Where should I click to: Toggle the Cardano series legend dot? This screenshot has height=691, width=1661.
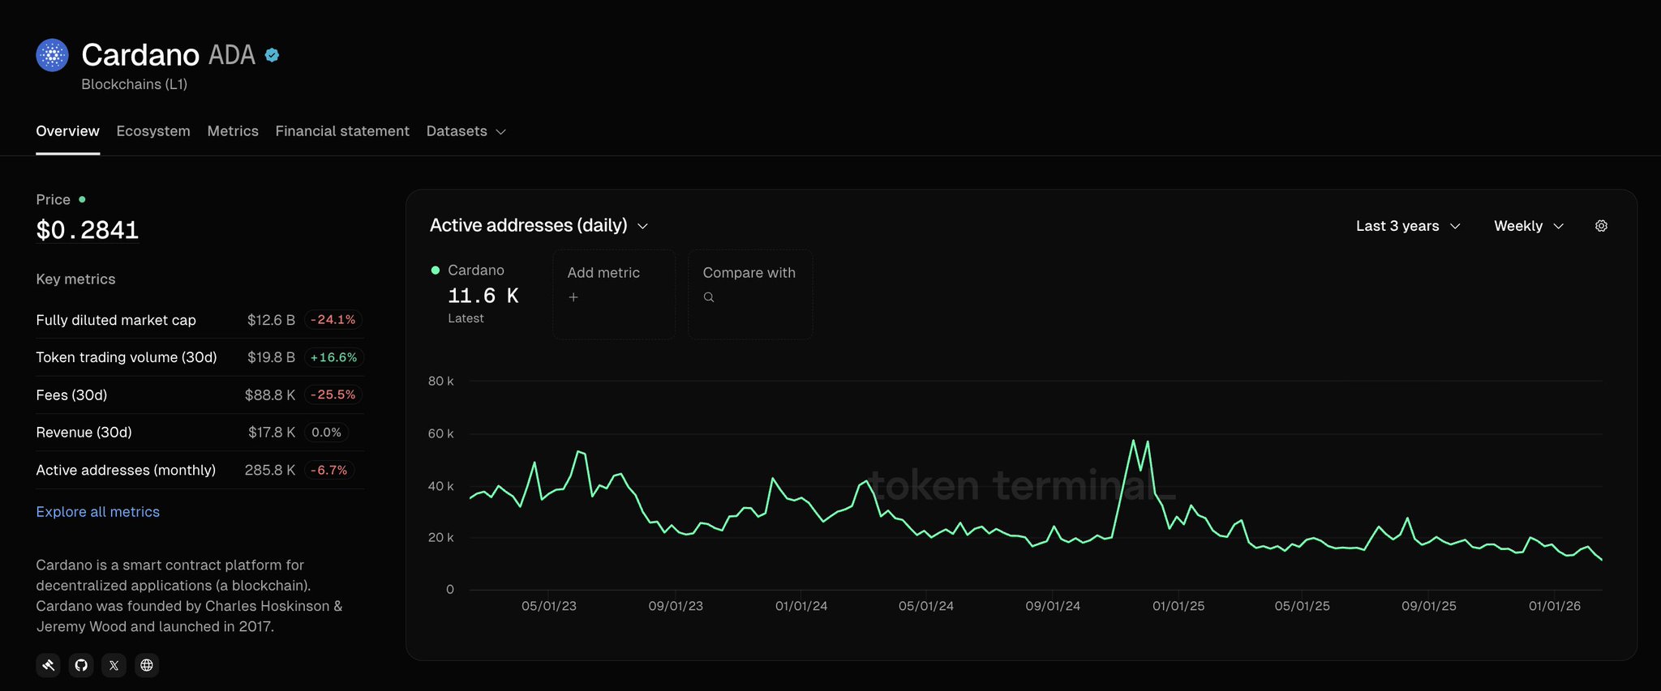[x=436, y=271]
